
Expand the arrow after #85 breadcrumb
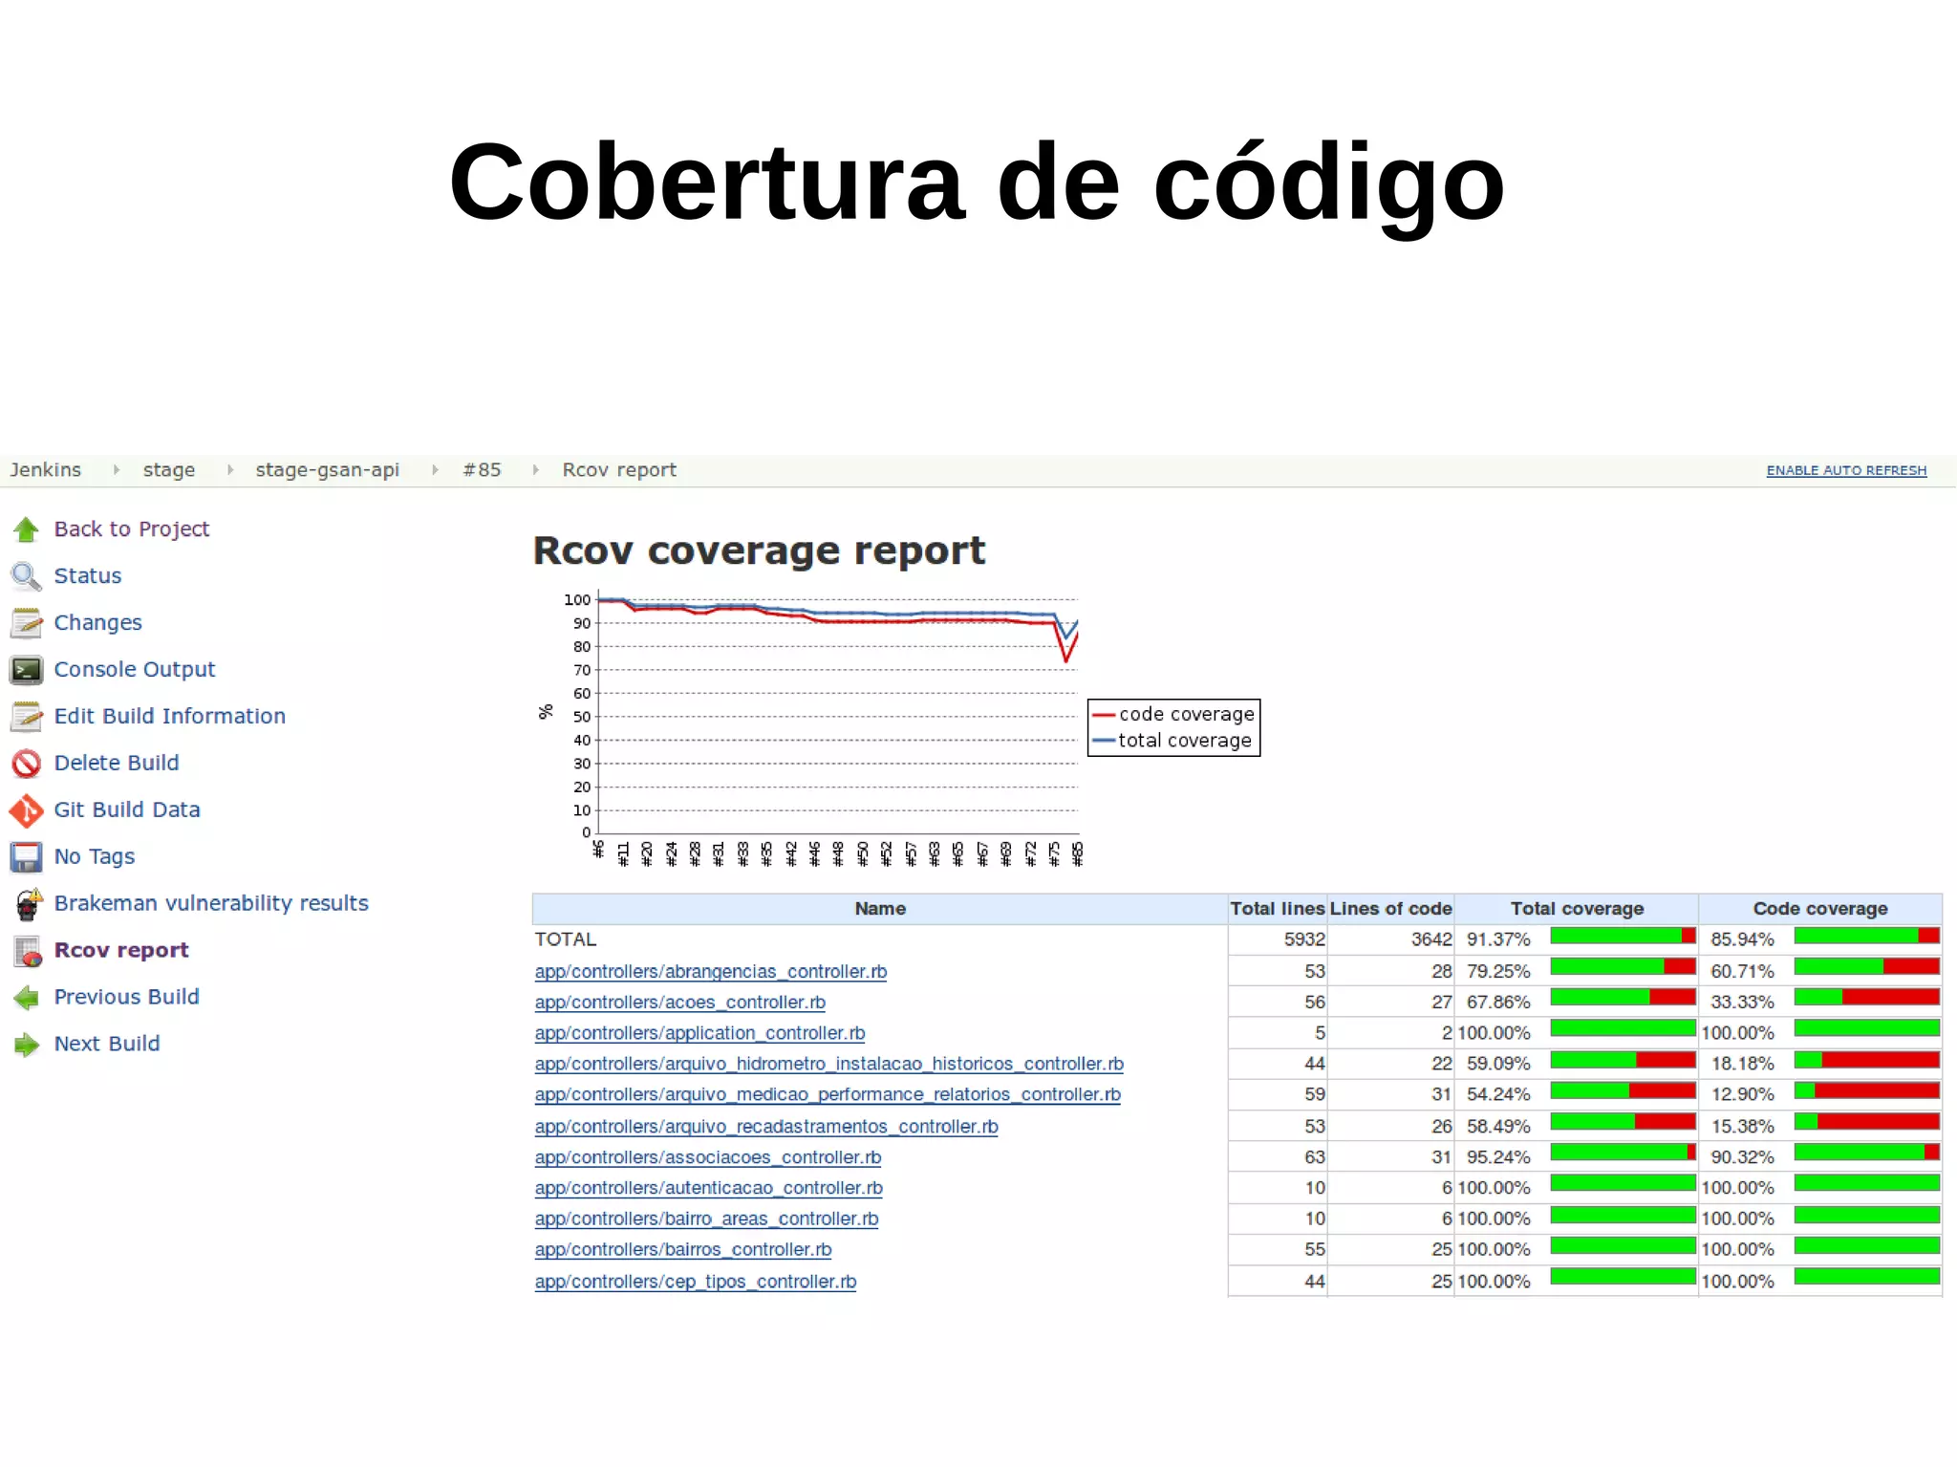point(535,470)
